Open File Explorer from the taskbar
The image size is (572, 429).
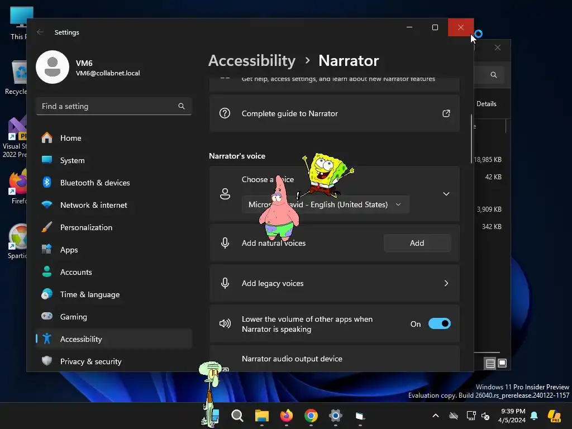pos(262,416)
